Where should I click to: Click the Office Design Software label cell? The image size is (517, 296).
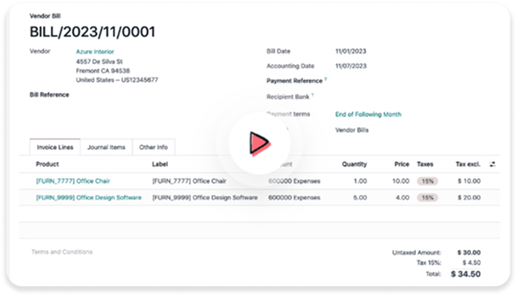(x=204, y=197)
